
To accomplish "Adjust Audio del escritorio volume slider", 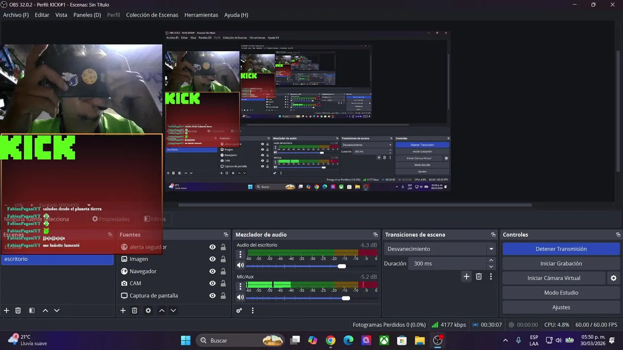I will tap(342, 266).
